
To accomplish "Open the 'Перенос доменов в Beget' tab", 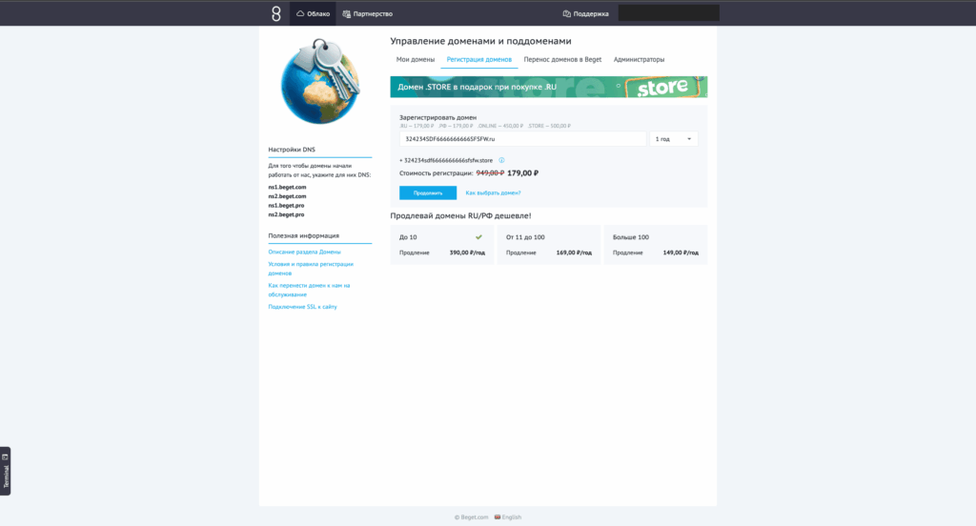I will (x=562, y=59).
